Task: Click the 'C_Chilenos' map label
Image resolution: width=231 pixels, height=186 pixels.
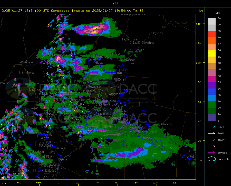Action: [27, 73]
